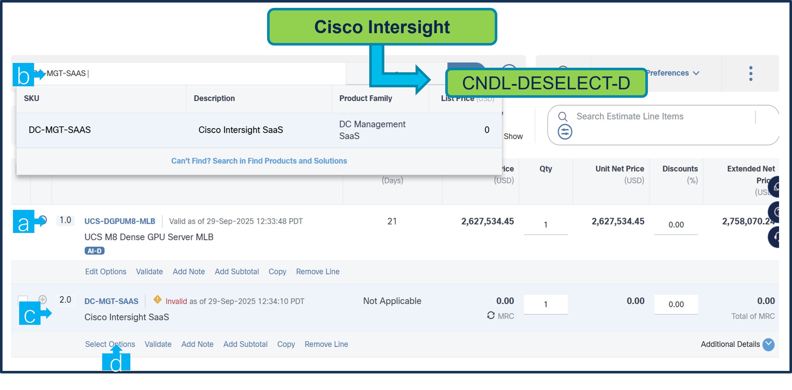Click the vertical three-dots more options icon

click(751, 74)
